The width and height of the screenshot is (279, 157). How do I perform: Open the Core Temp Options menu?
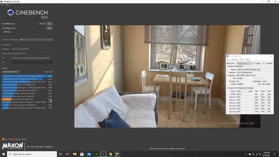tap(235, 59)
